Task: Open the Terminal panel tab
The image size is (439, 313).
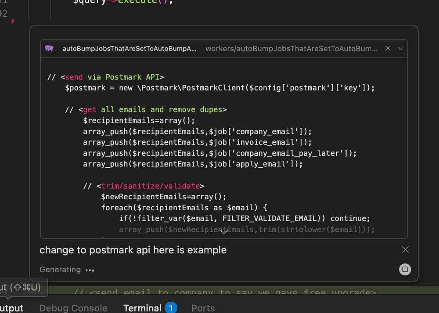Action: click(x=142, y=308)
